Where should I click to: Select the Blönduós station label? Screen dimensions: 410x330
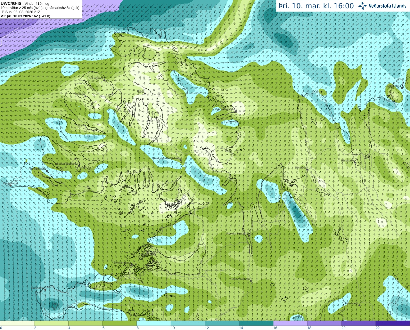point(300,168)
